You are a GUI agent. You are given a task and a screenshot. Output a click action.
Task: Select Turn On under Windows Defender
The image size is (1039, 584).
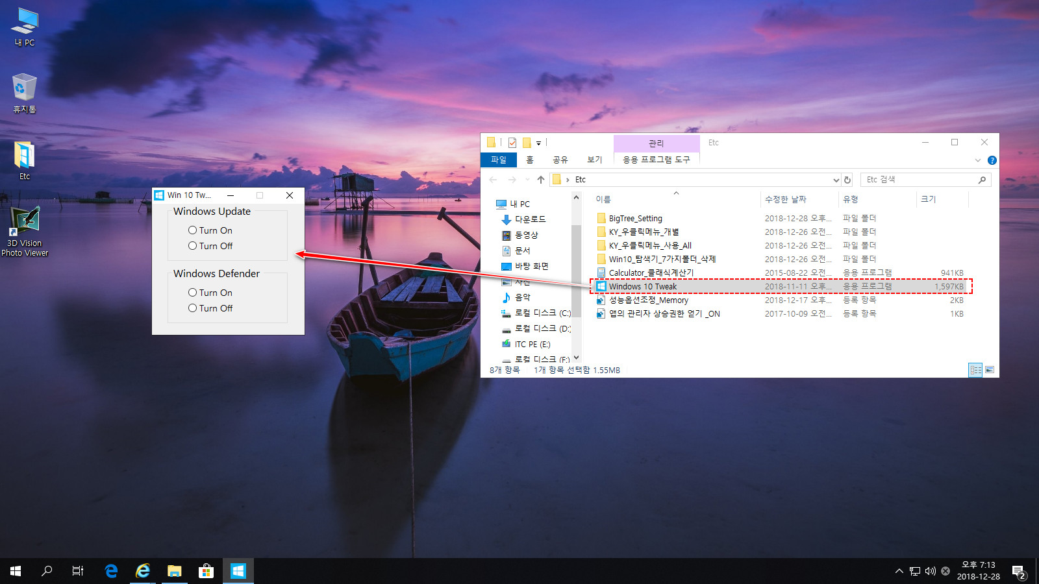[210, 293]
